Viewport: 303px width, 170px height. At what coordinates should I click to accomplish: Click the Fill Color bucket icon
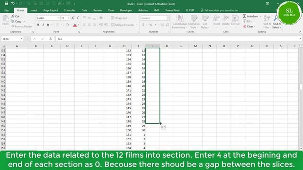(67, 25)
